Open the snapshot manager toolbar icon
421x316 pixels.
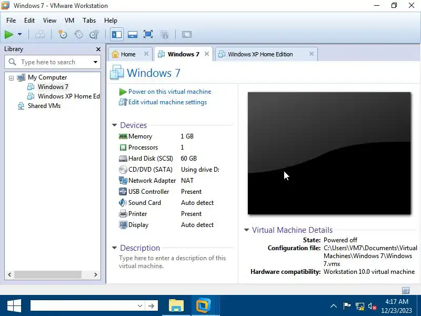coord(94,34)
